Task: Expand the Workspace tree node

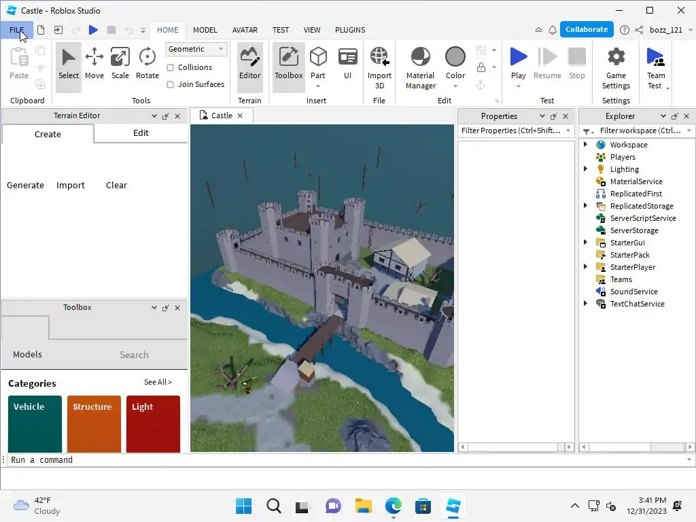Action: [x=585, y=144]
